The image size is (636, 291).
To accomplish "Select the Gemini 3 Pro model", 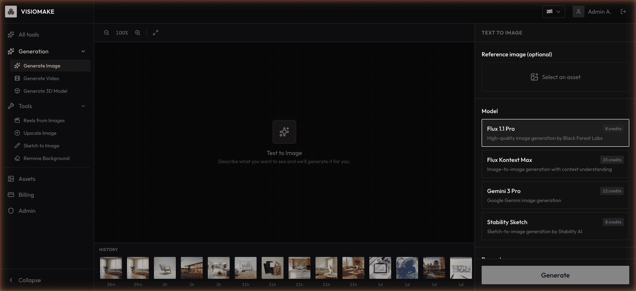I will point(555,195).
